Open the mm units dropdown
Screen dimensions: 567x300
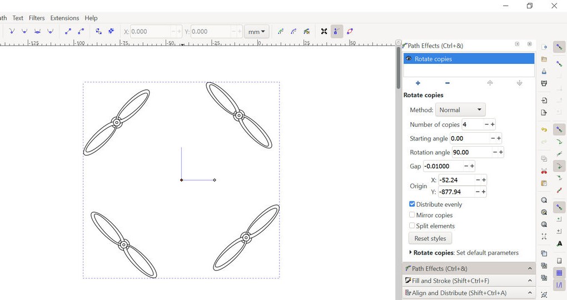pyautogui.click(x=256, y=32)
